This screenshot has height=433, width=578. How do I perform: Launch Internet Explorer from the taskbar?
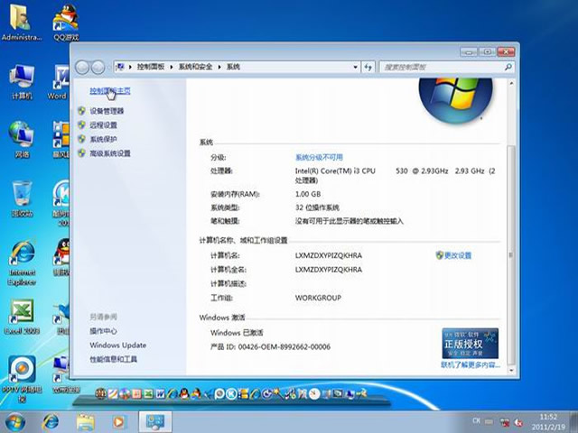pyautogui.click(x=51, y=421)
